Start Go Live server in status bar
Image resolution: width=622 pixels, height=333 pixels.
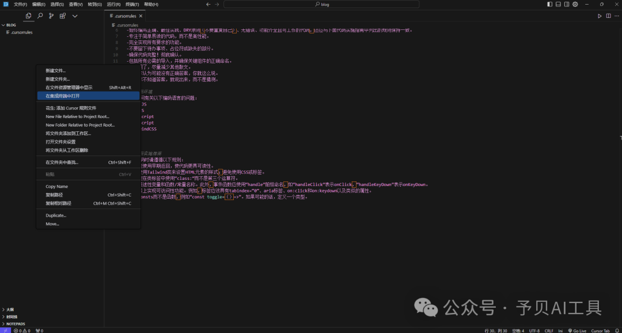coord(577,330)
